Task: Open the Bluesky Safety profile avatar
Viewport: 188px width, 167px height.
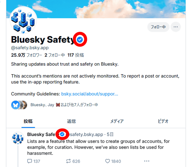Action: click(x=23, y=20)
